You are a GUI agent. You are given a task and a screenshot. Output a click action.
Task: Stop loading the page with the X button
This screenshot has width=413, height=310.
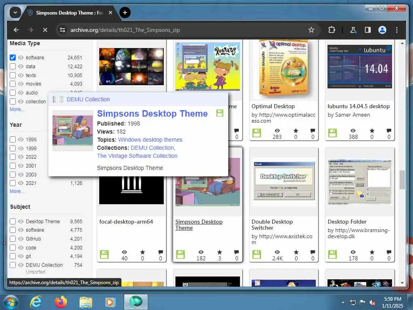click(45, 30)
